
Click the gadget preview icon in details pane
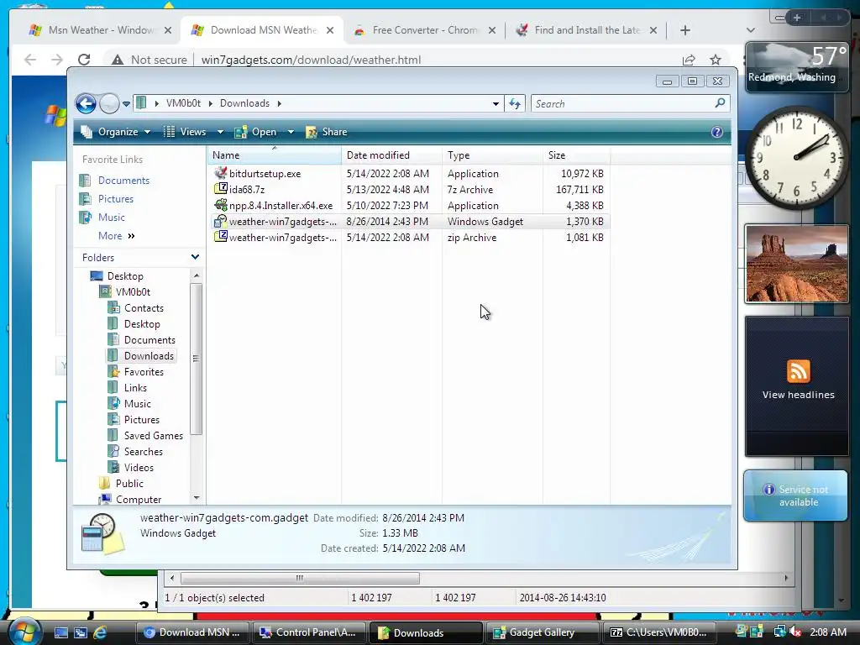coord(102,532)
